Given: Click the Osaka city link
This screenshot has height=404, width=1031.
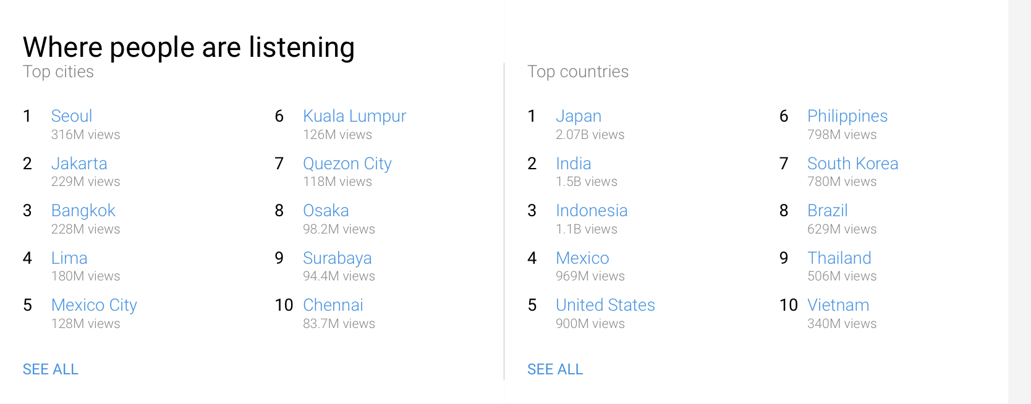Looking at the screenshot, I should click(326, 211).
